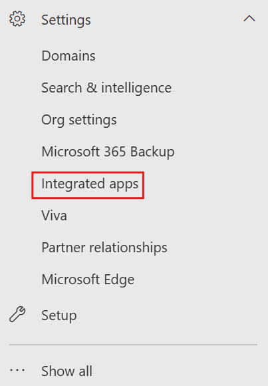The width and height of the screenshot is (268, 386).
Task: Open the highlighted Integrated apps item
Action: (x=90, y=184)
